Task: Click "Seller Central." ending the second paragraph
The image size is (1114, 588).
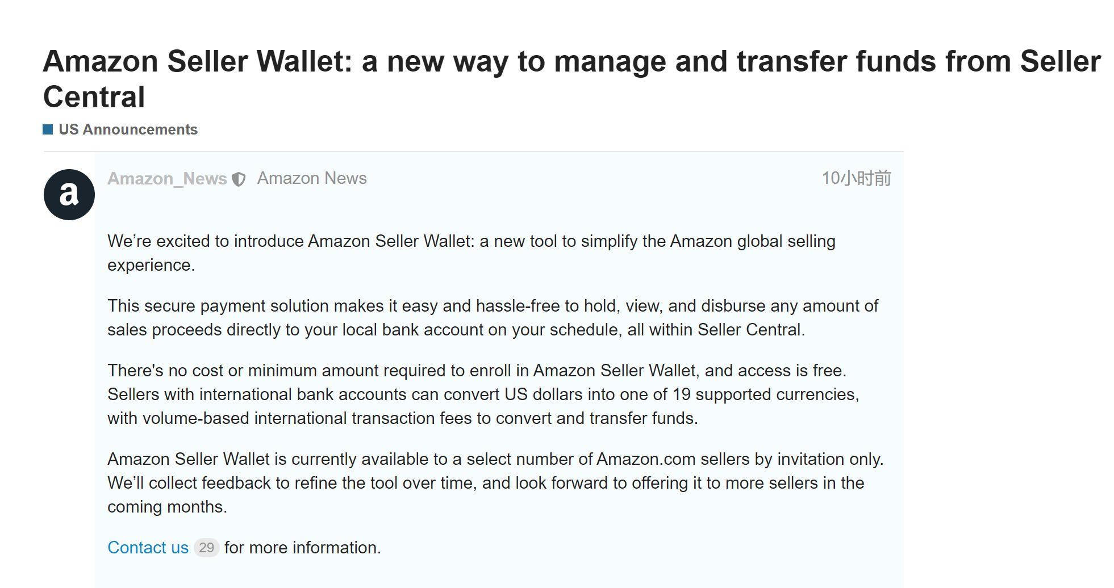Action: (751, 330)
